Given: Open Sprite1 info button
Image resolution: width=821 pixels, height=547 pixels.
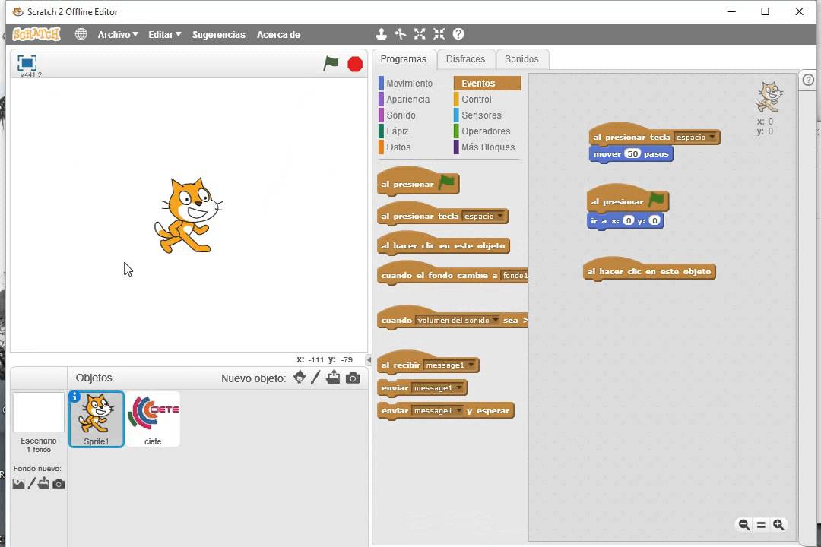Looking at the screenshot, I should (74, 397).
